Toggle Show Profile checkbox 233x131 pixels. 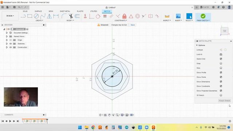coord(221,72)
